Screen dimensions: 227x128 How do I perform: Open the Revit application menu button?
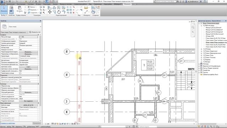point(2,2)
